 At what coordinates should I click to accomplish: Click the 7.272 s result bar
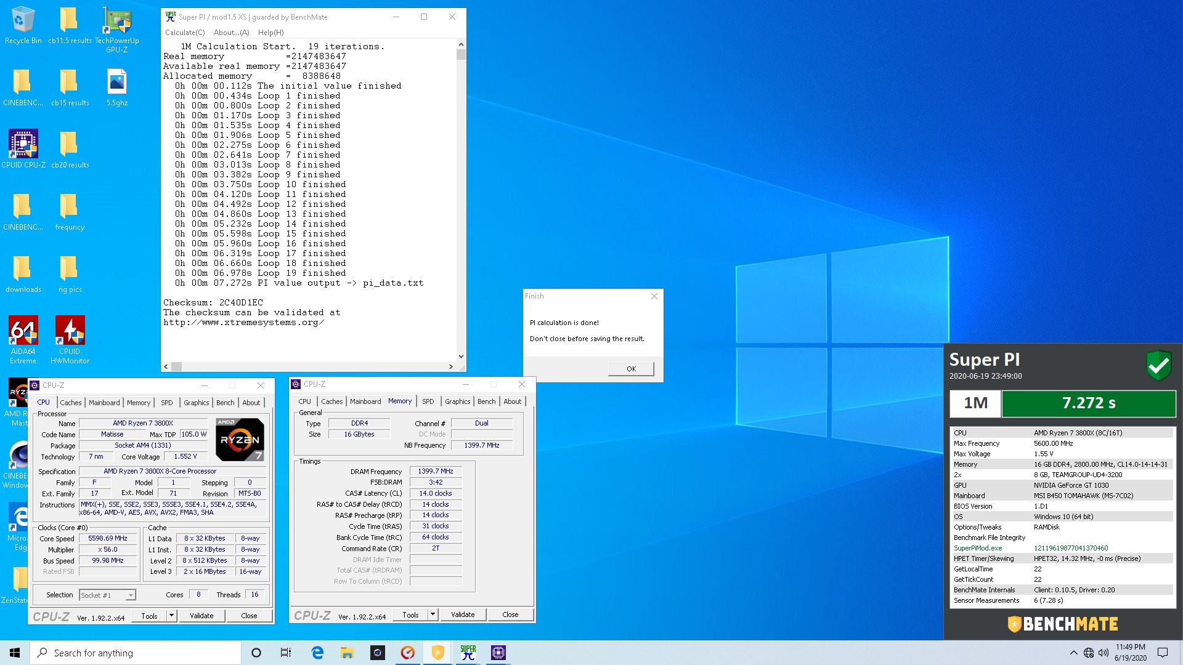click(1089, 403)
